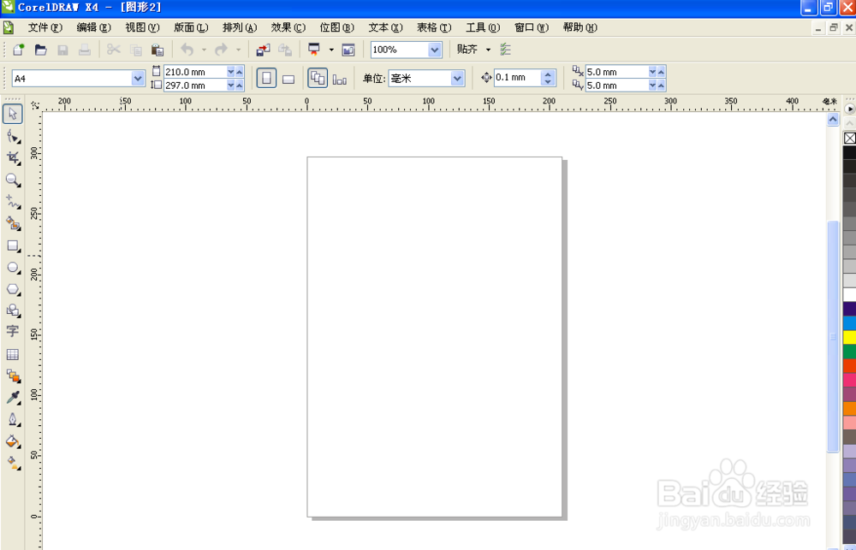Image resolution: width=856 pixels, height=550 pixels.
Task: Choose the Text tool
Action: [13, 332]
